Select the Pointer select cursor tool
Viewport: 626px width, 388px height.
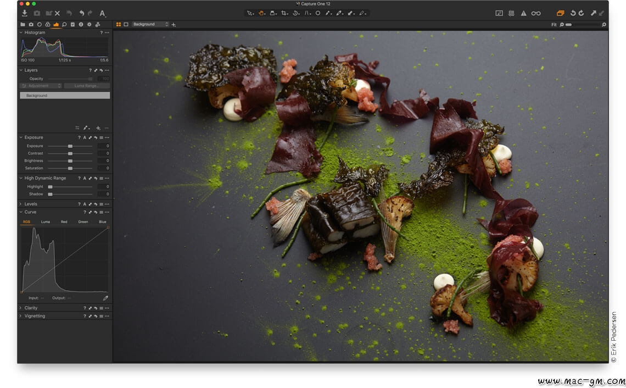249,13
